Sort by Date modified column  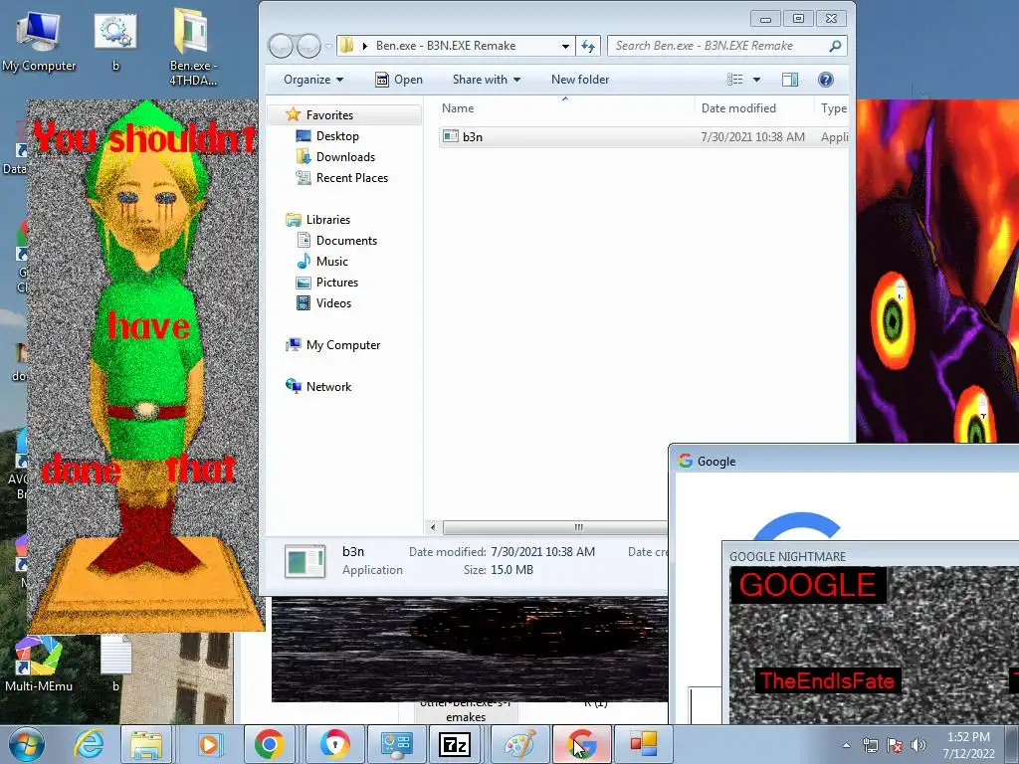pyautogui.click(x=754, y=107)
